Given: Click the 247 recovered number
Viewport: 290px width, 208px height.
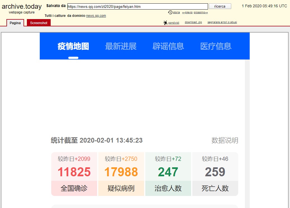Looking at the screenshot, I should pyautogui.click(x=168, y=172).
